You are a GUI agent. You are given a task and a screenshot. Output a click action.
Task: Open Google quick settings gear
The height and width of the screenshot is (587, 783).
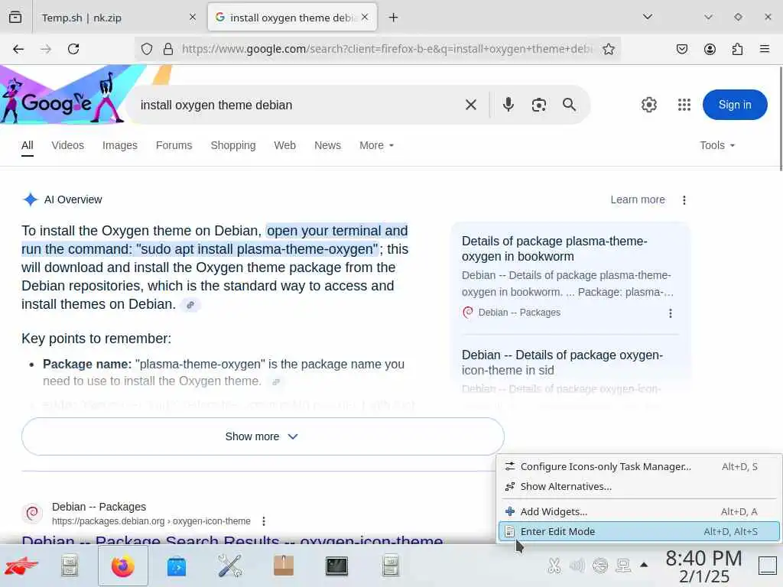tap(648, 105)
